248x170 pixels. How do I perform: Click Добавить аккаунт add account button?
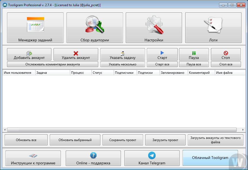[x=29, y=54]
